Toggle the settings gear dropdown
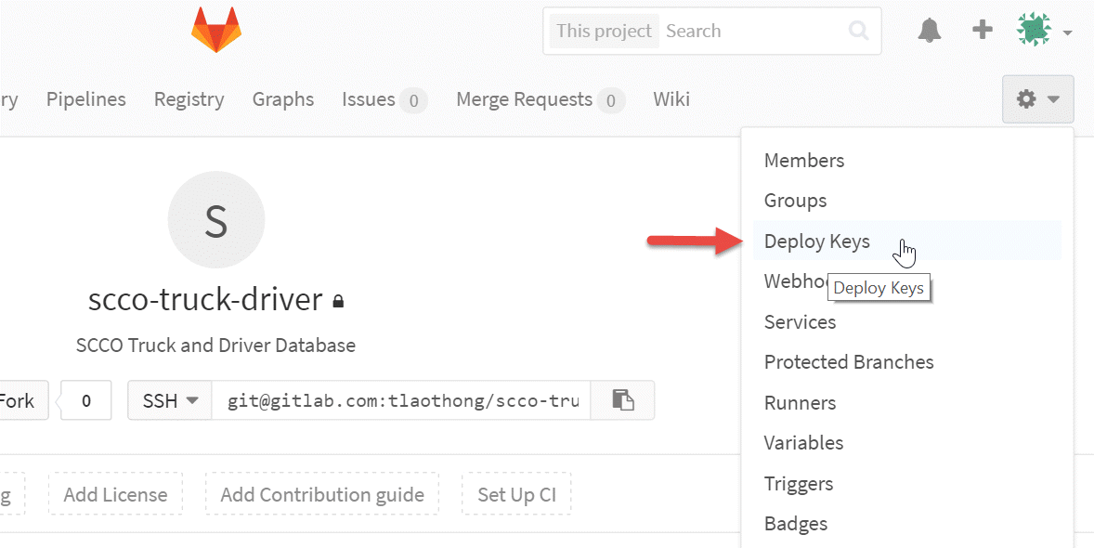The height and width of the screenshot is (548, 1094). [1037, 99]
